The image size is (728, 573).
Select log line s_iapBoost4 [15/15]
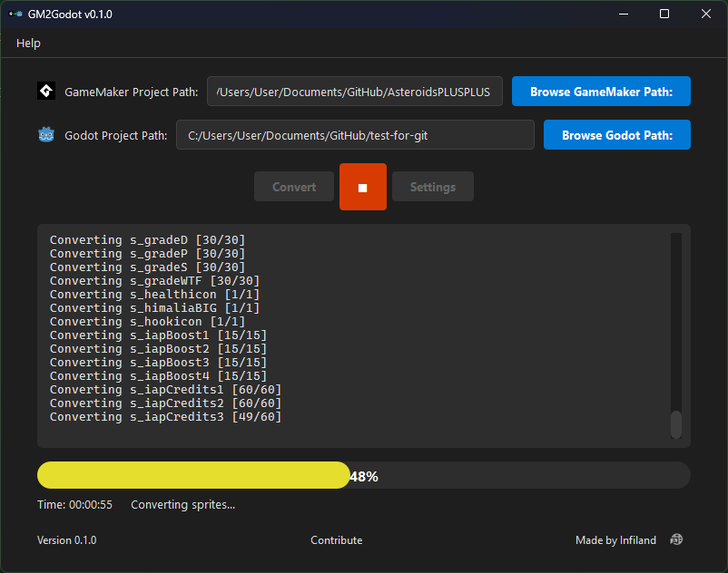158,376
